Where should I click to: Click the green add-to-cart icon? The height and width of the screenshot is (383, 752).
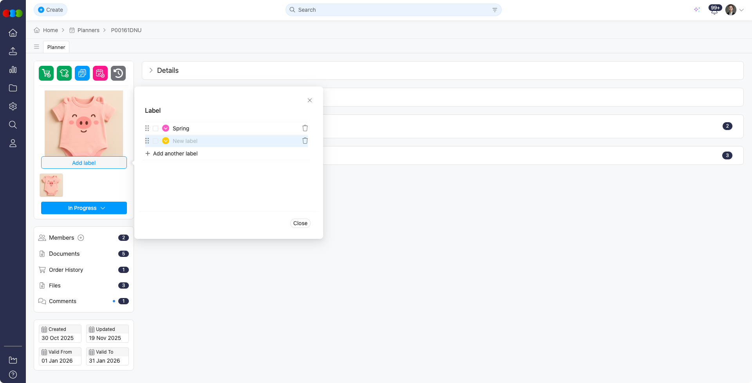46,73
